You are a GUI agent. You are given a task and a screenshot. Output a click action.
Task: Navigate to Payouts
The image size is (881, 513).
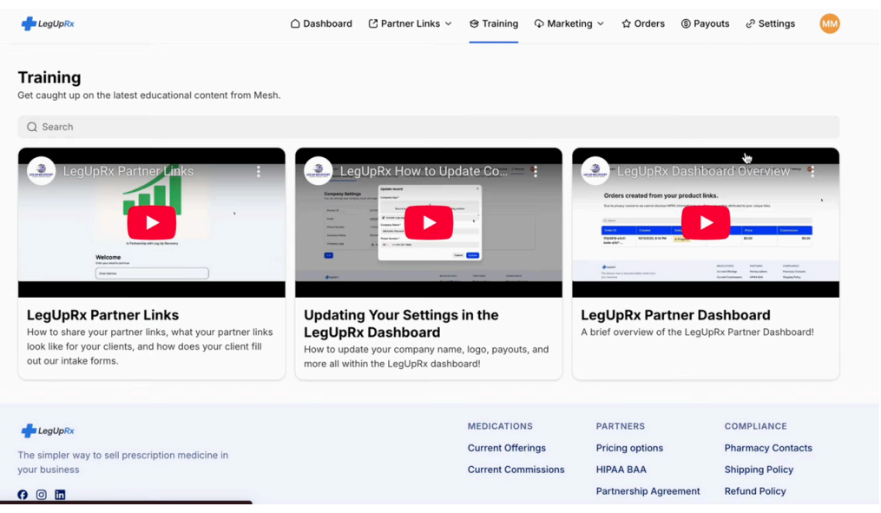[x=705, y=23]
